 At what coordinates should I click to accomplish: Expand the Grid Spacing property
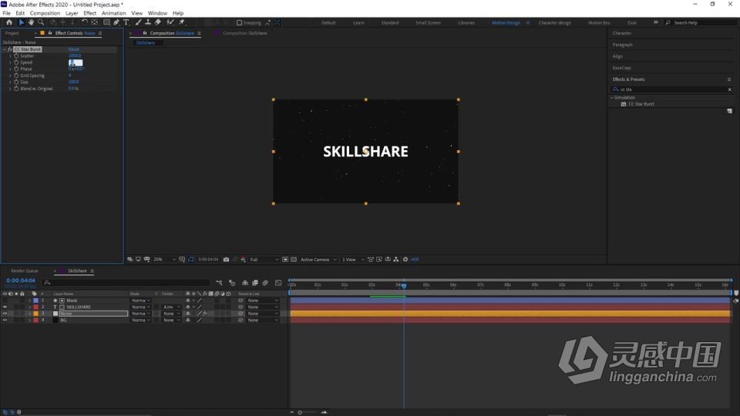click(x=10, y=75)
